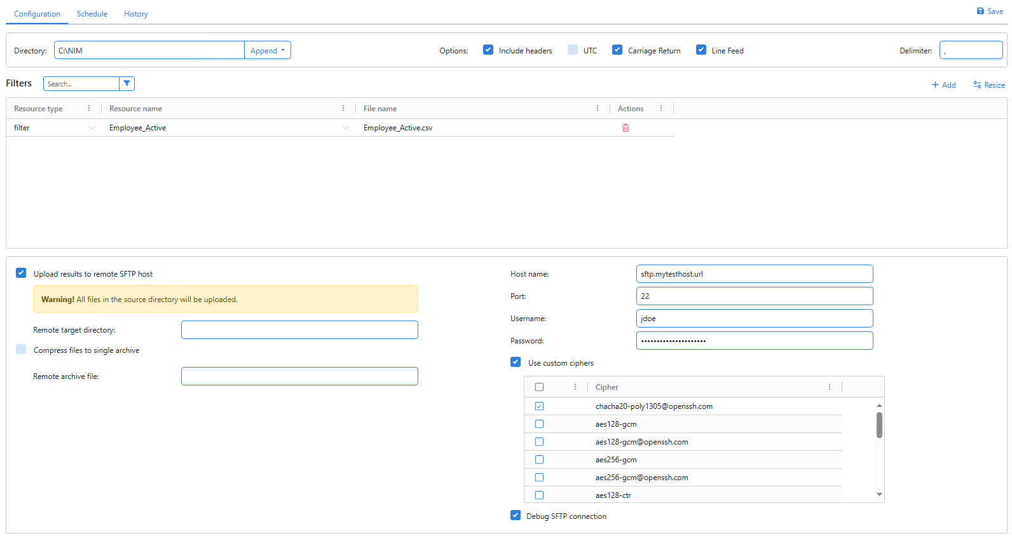Disable the Include headers option
The height and width of the screenshot is (538, 1012).
click(488, 50)
